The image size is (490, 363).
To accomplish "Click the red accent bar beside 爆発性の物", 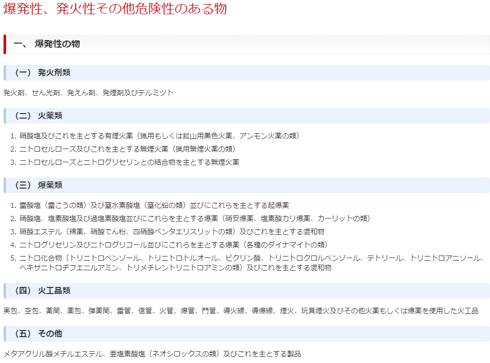I will point(5,44).
